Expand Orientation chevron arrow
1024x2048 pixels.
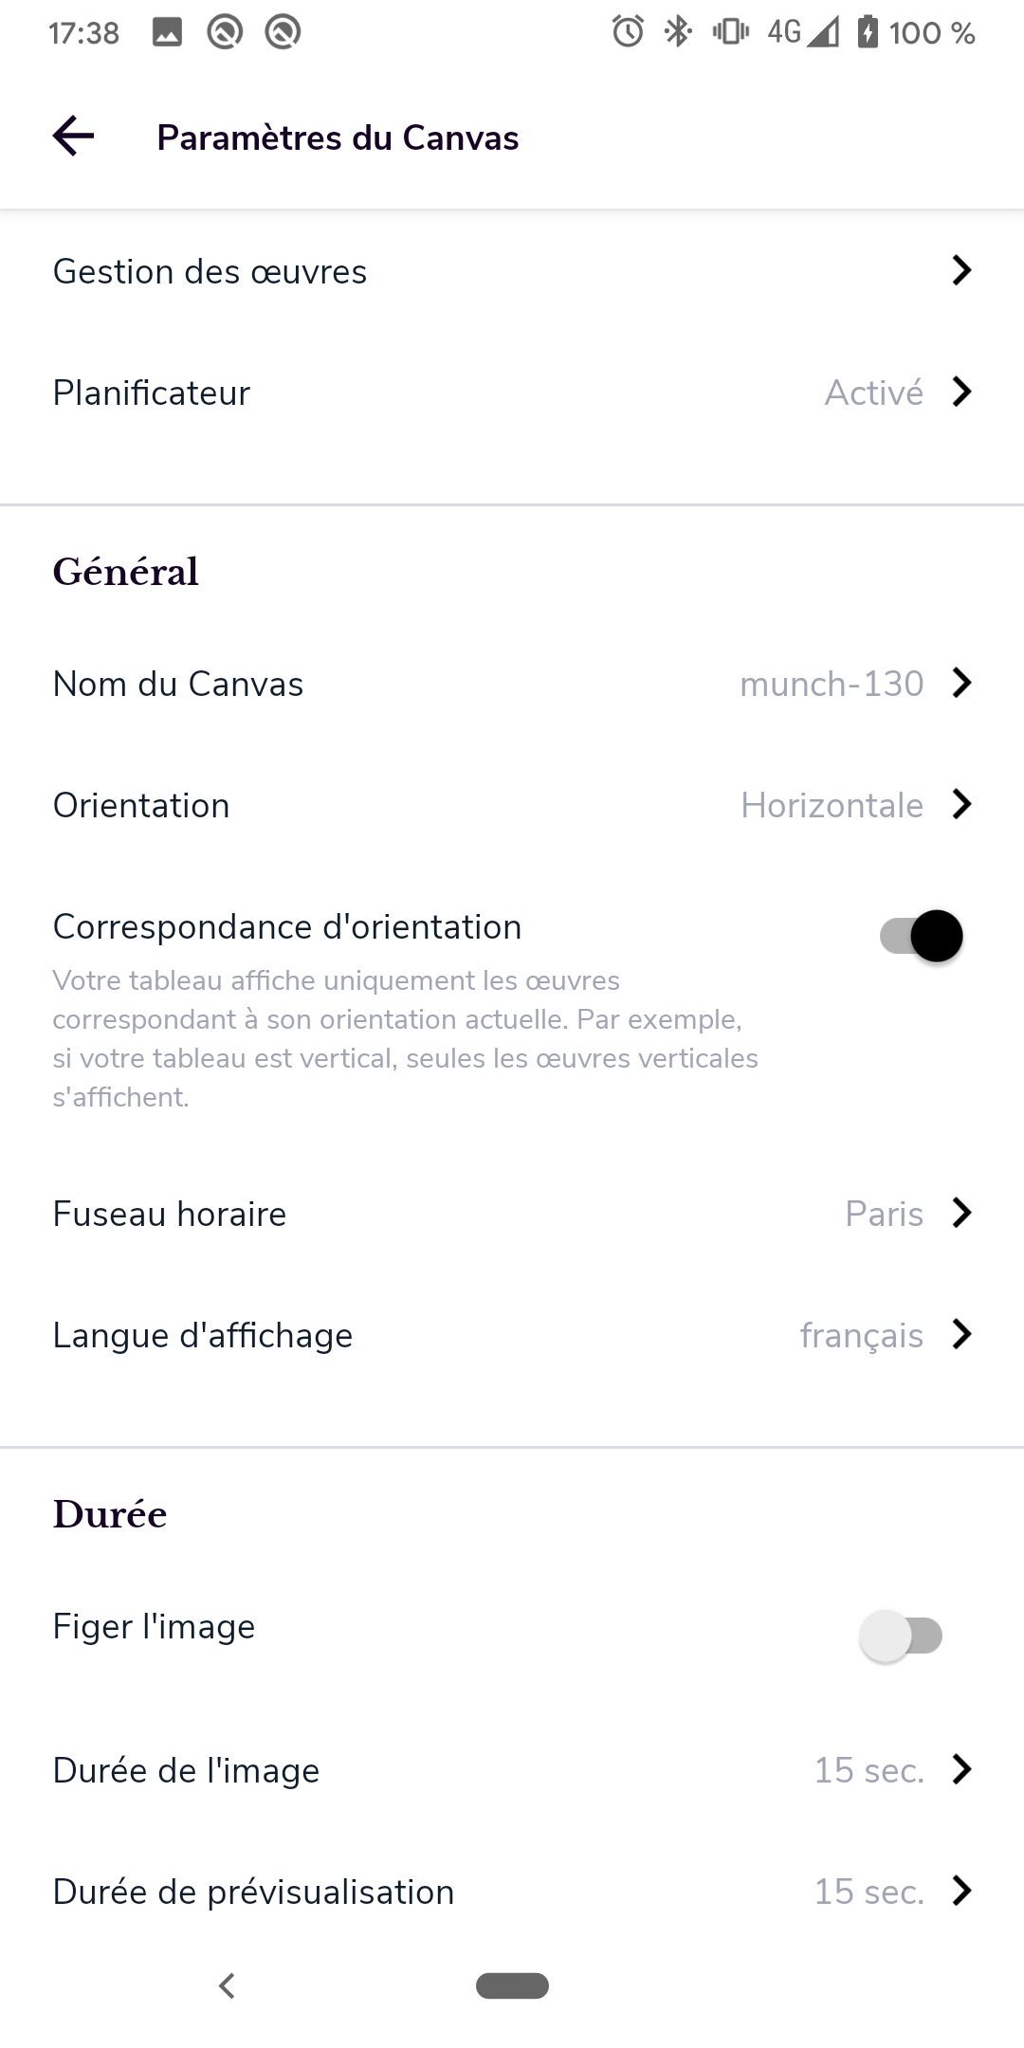point(961,805)
